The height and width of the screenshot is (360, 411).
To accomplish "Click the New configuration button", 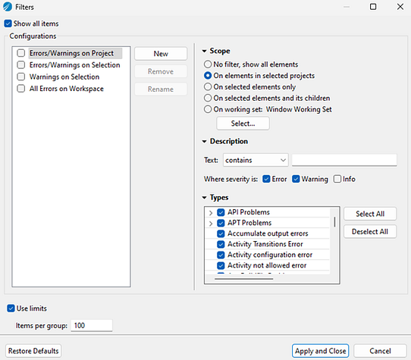I will (161, 54).
